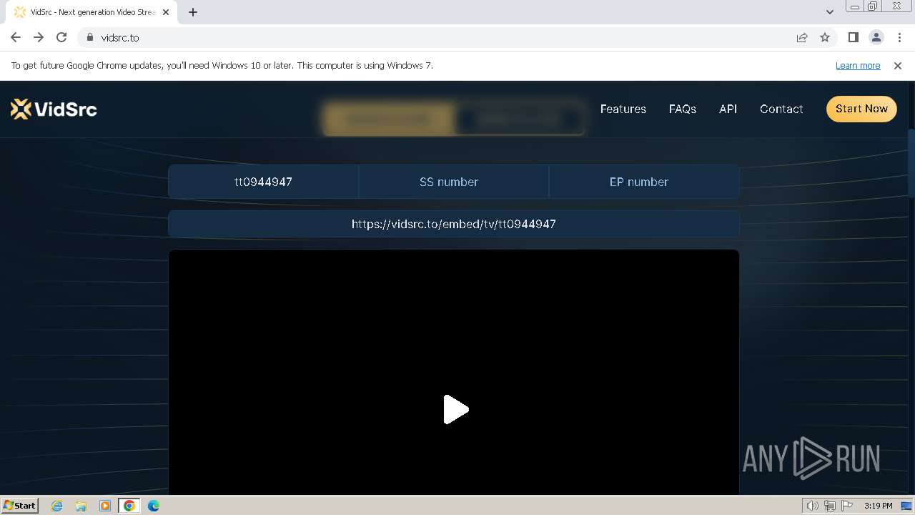Go back to previous page

click(x=16, y=37)
